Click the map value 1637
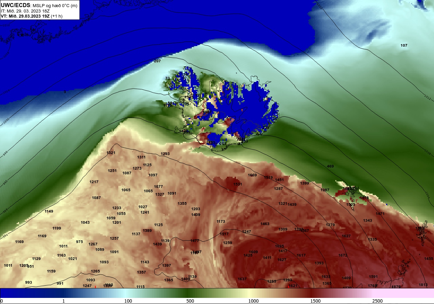This screenshot has height=304, width=434. (242, 279)
